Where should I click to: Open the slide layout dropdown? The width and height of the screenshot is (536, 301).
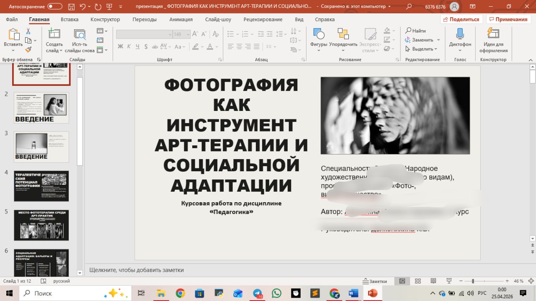pyautogui.click(x=102, y=31)
